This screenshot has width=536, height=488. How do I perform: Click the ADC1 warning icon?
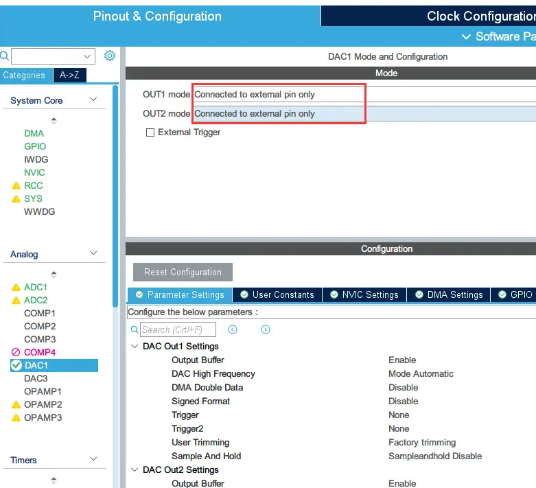point(16,288)
